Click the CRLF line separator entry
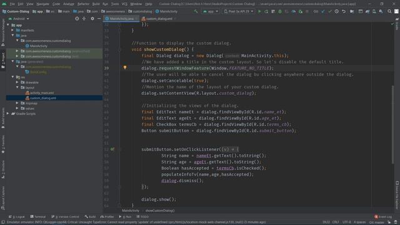Viewport: 400px width, 225px height. pyautogui.click(x=336, y=222)
